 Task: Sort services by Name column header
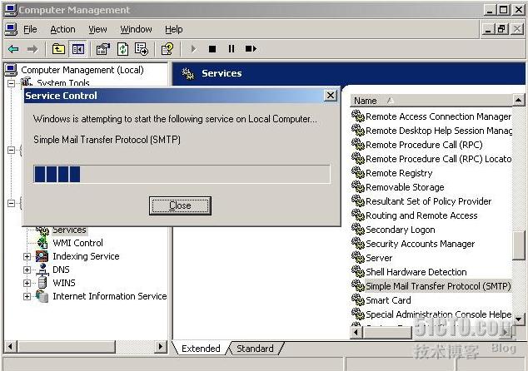click(431, 101)
